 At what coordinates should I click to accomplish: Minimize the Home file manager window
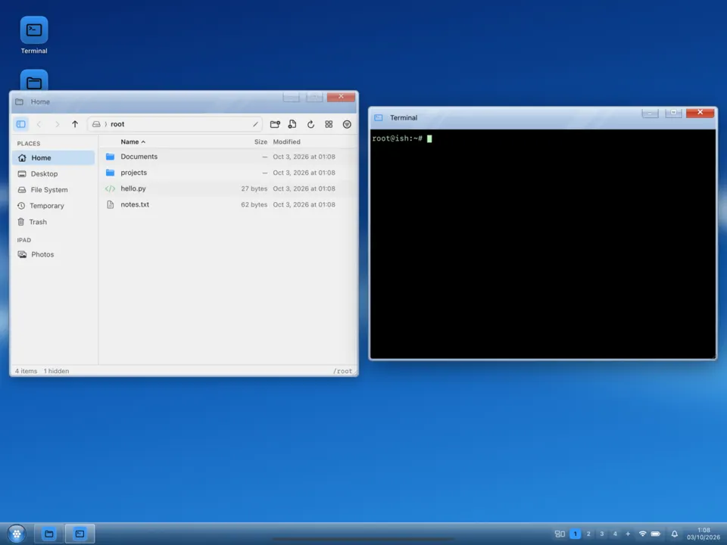click(291, 97)
